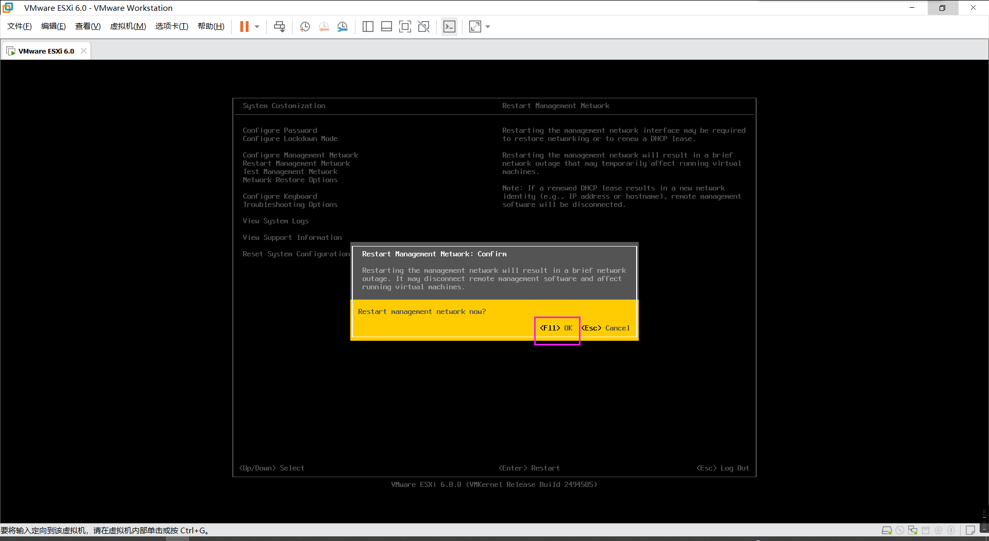Image resolution: width=989 pixels, height=541 pixels.
Task: Click the <Up/Down> Select hint text
Action: [272, 468]
